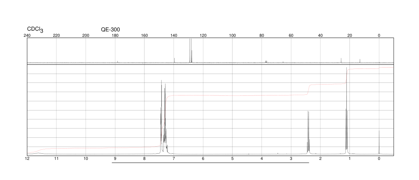Select the 240 tick label on the carbon axis
The image size is (419, 180).
coord(27,35)
